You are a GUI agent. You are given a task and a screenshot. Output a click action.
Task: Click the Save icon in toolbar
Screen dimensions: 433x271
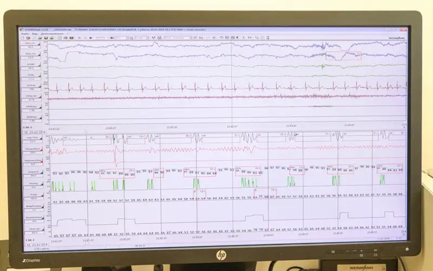[x=45, y=38]
